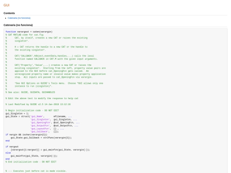Click the line 'function varargout = caten(varargin)'

coord(29,32)
